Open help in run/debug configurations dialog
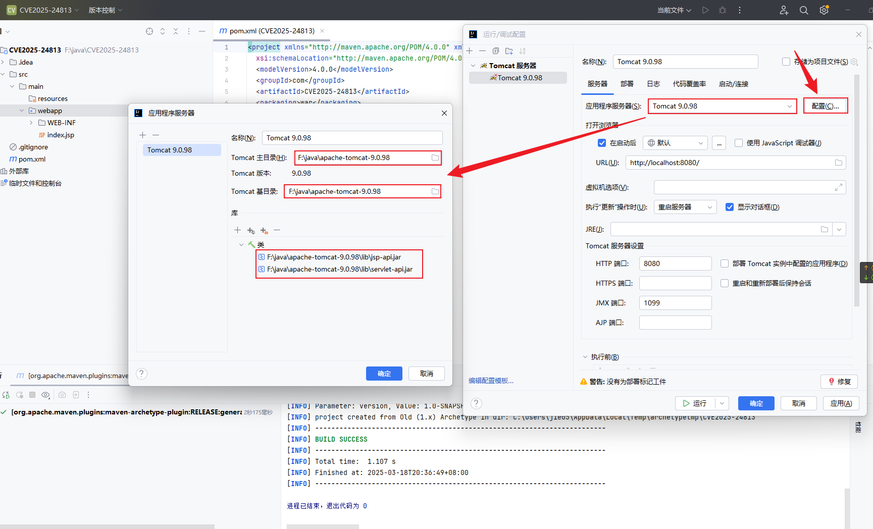Screen dimensions: 873x529 point(476,403)
